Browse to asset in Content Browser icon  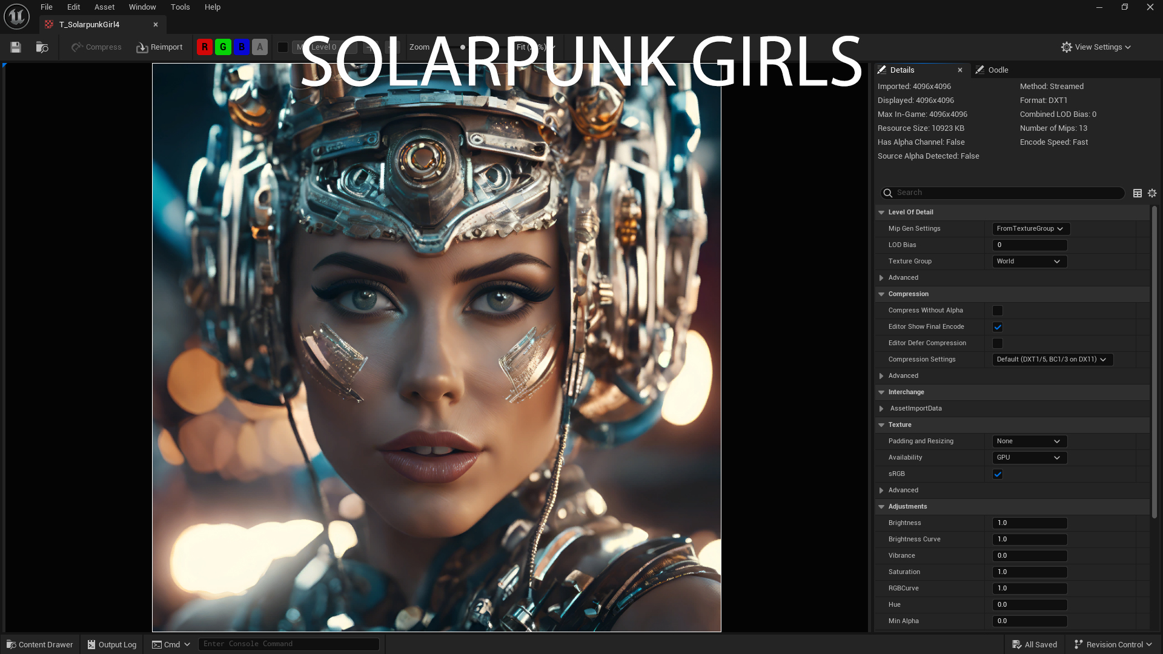(x=42, y=47)
